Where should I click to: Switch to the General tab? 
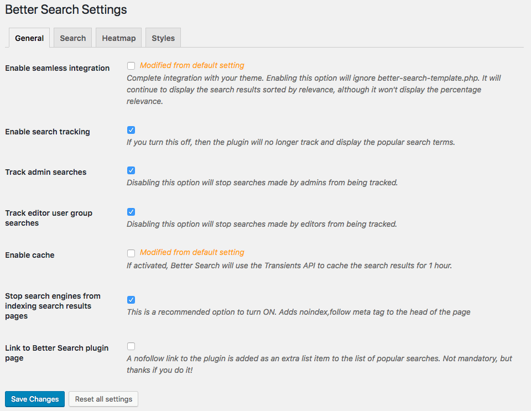pos(29,38)
